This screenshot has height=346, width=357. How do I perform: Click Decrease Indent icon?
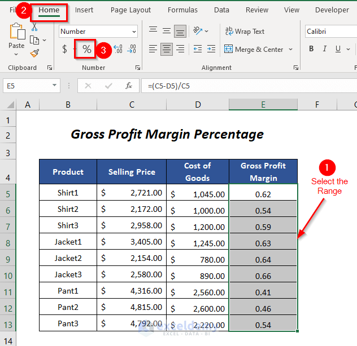pos(197,49)
